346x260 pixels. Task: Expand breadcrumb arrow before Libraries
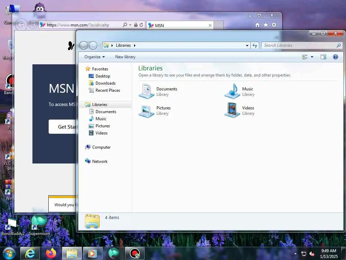pos(112,45)
